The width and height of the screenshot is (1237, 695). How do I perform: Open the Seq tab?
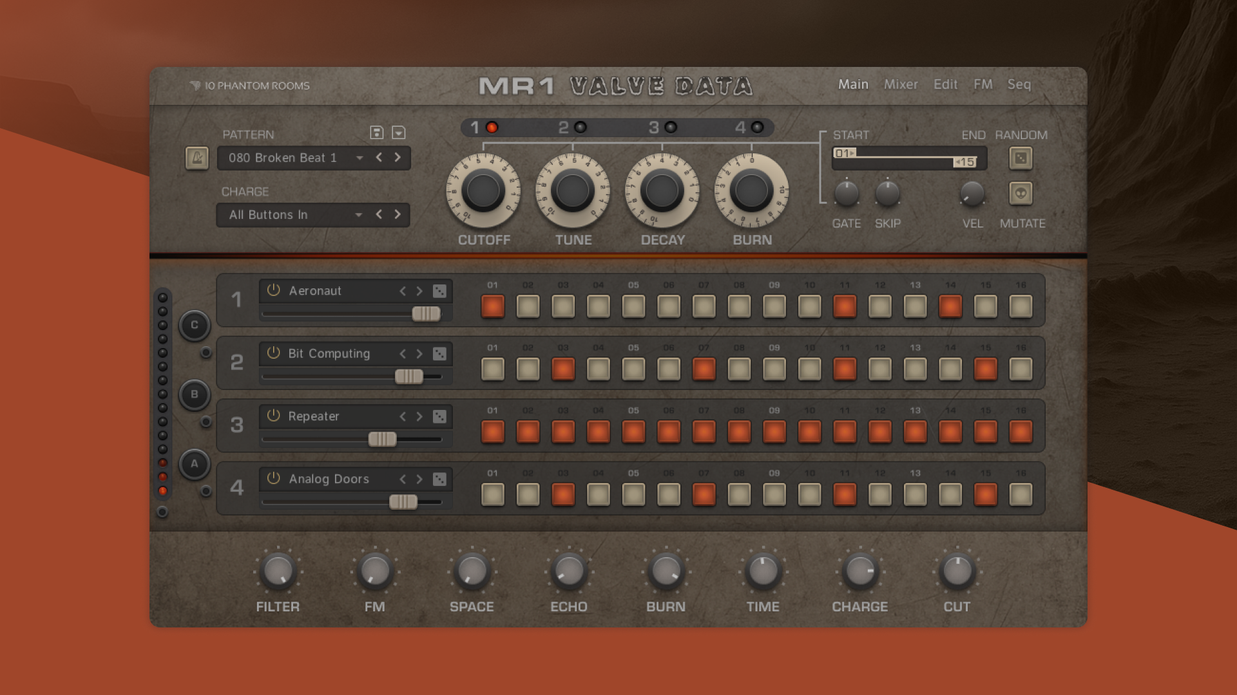pos(1019,84)
